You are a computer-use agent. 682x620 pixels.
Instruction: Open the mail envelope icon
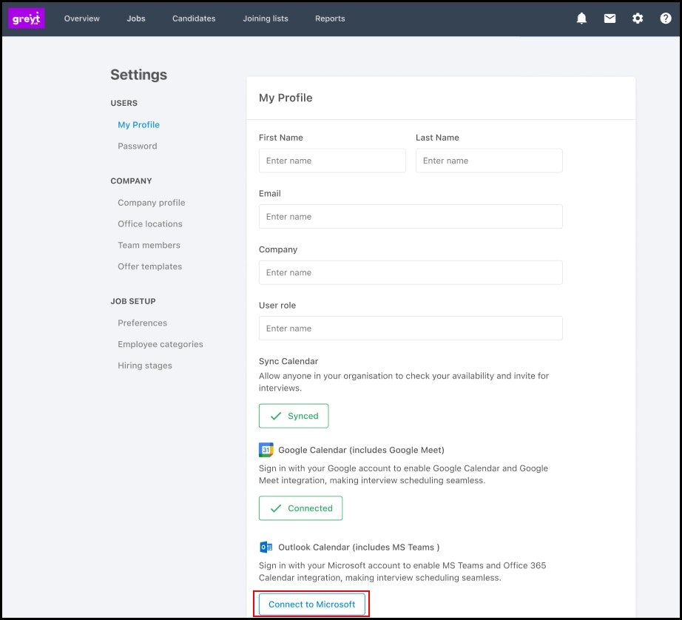coord(610,18)
